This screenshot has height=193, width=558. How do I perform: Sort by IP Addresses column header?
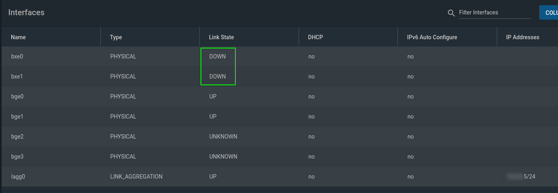(x=523, y=37)
